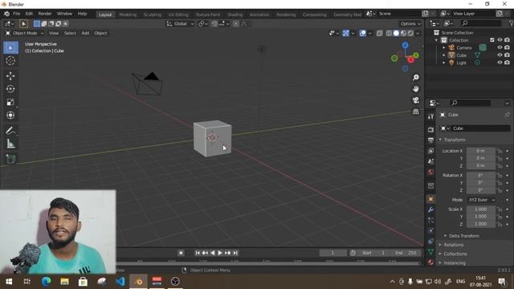Open Global transform orientation dropdown

[x=180, y=23]
